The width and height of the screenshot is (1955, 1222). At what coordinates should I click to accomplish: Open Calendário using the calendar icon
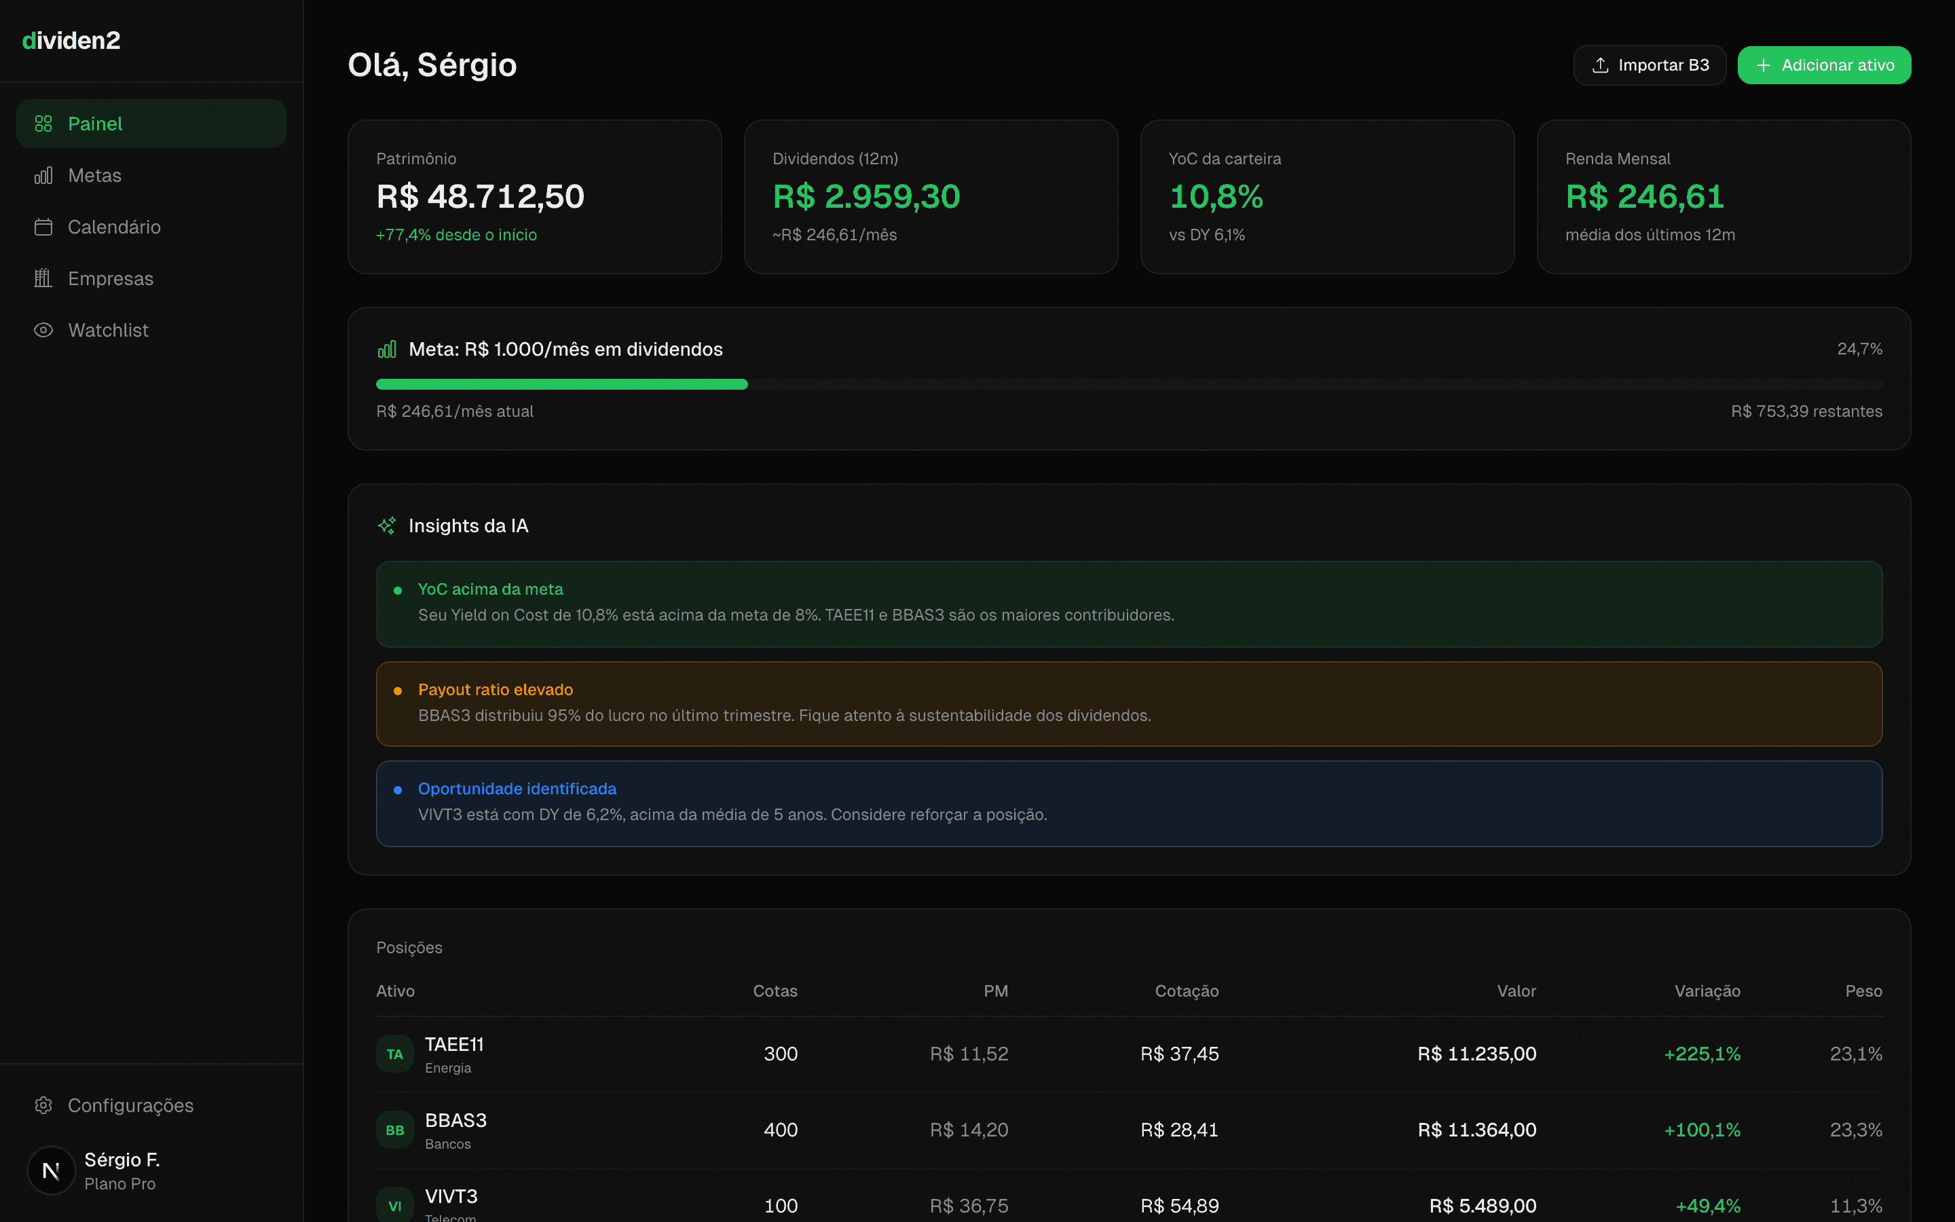point(43,227)
